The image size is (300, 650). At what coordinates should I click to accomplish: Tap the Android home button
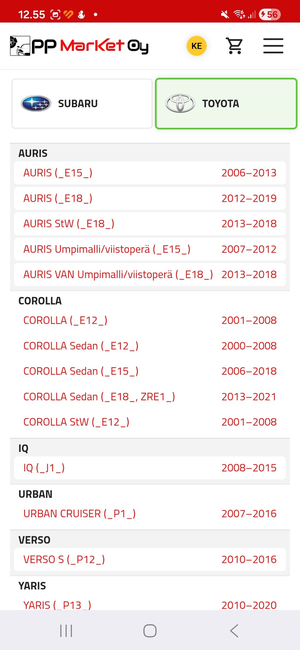tap(150, 631)
